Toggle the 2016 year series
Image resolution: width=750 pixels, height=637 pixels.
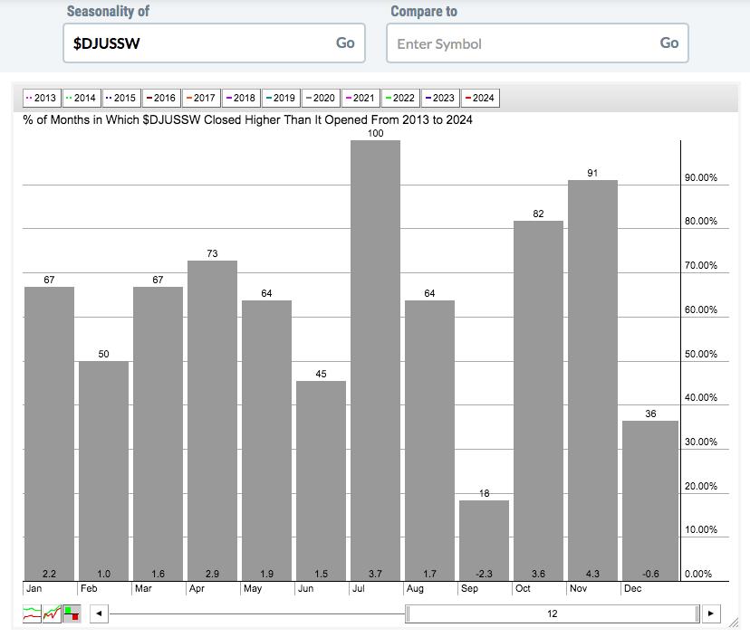tap(161, 98)
